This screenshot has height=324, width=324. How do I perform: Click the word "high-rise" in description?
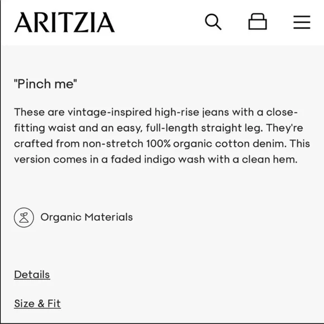[x=177, y=112]
